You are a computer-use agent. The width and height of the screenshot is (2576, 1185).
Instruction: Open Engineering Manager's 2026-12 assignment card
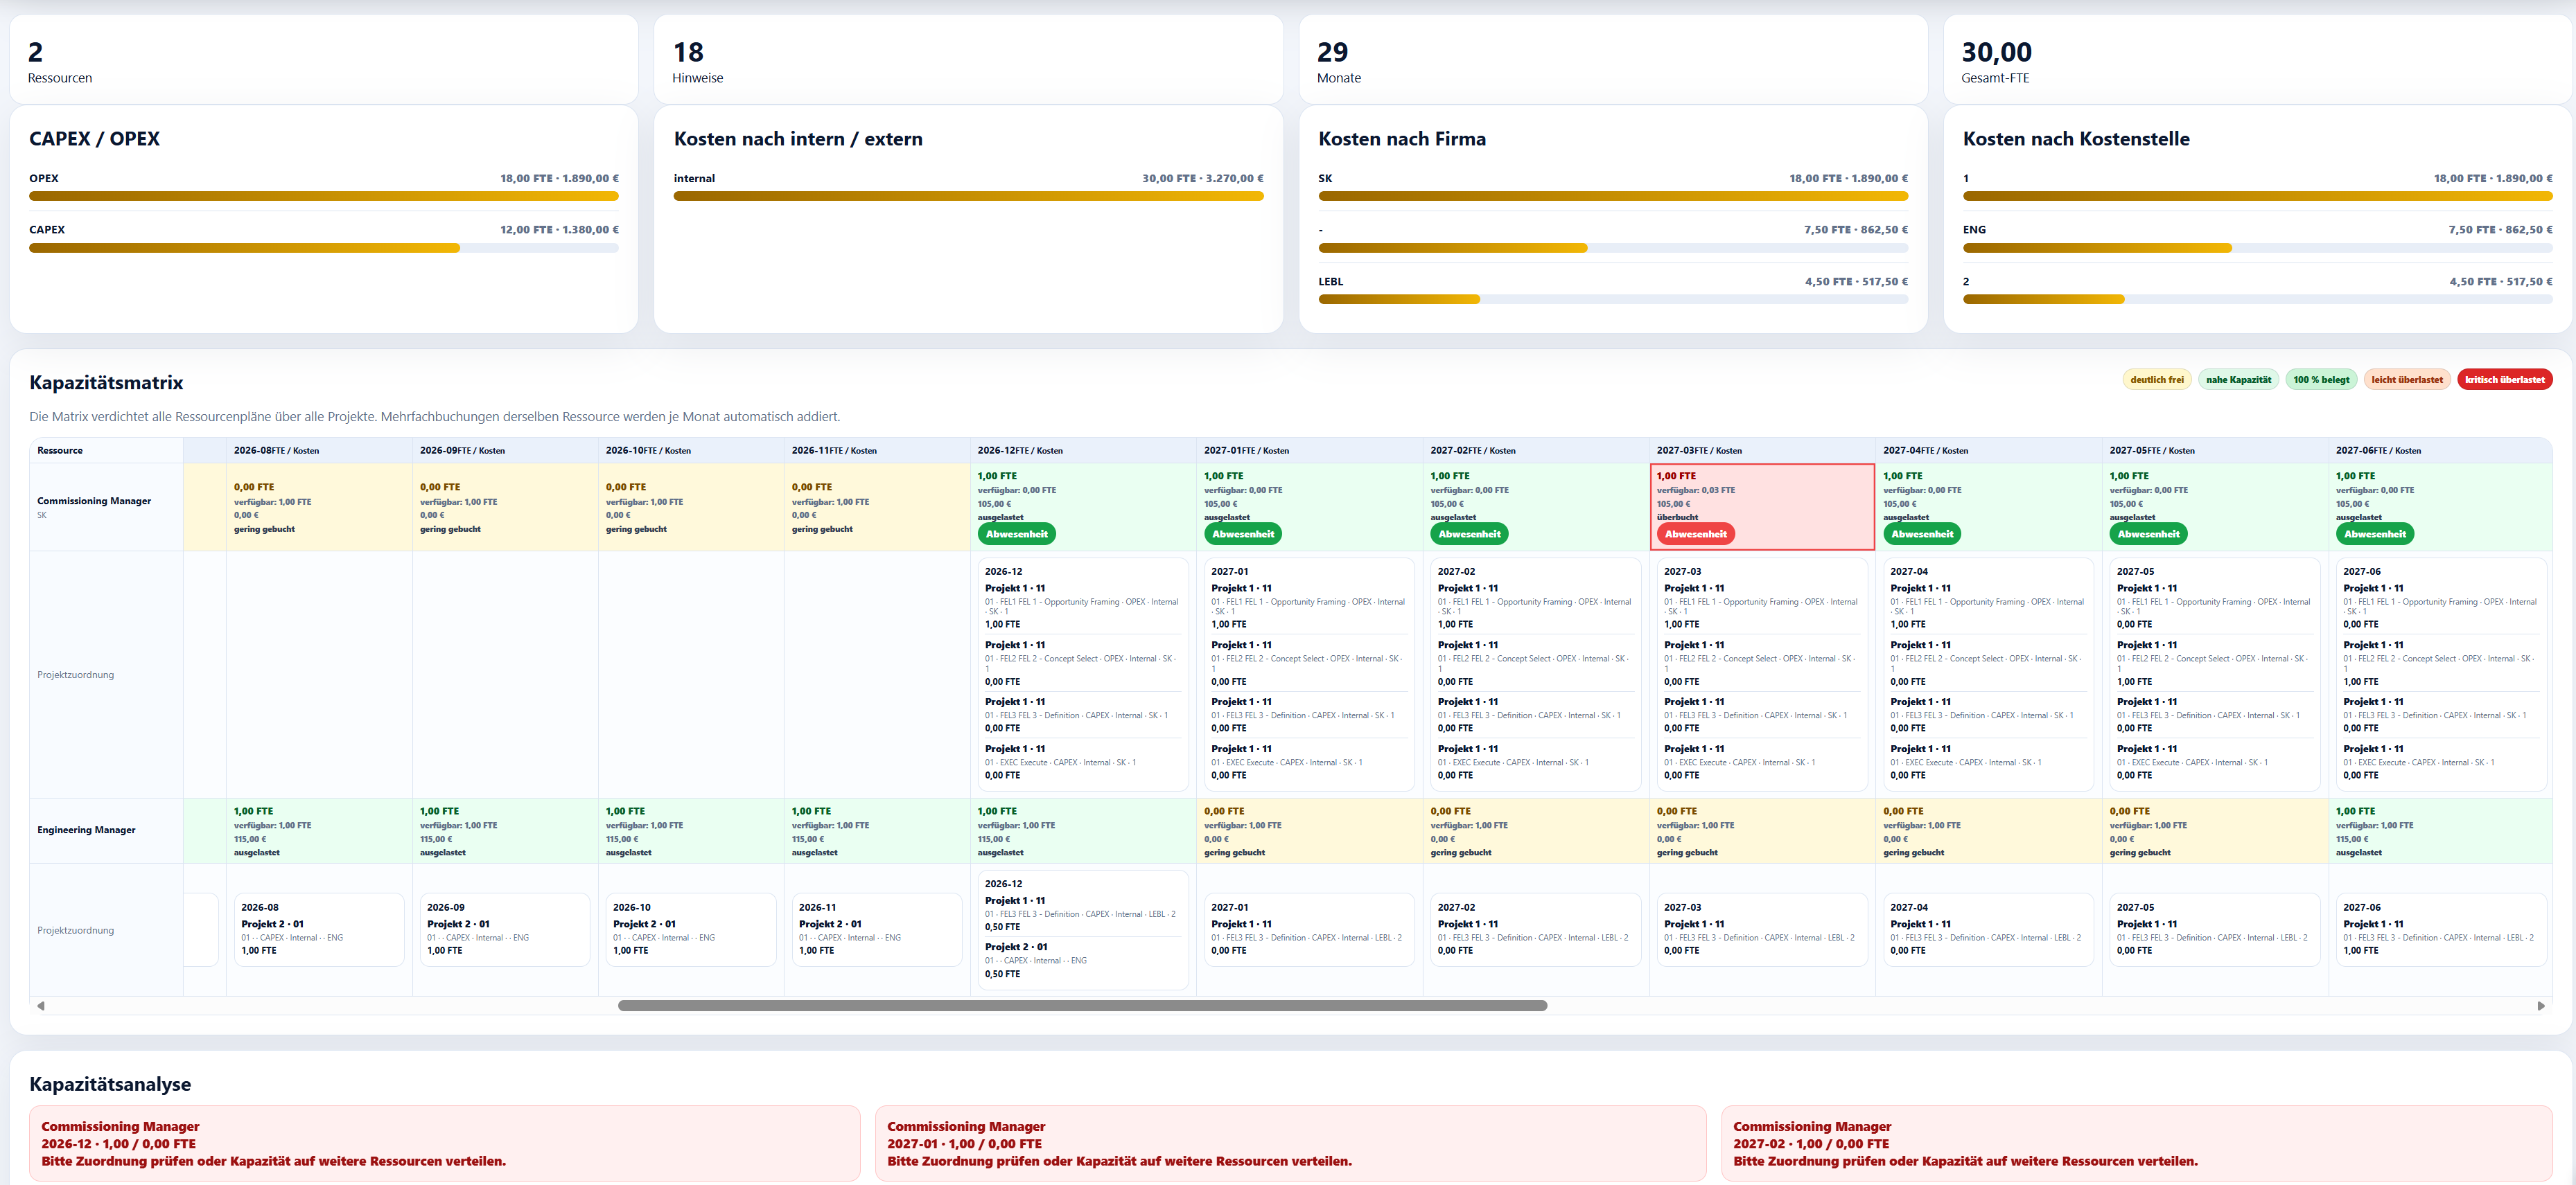[x=1083, y=930]
